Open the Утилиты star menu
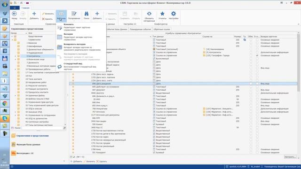Image resolution: width=301 pixels, height=169 pixels. point(162,15)
